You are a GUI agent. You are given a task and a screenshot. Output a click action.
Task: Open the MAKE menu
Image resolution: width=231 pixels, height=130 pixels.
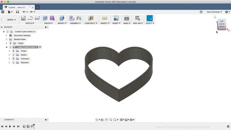click(x=127, y=23)
